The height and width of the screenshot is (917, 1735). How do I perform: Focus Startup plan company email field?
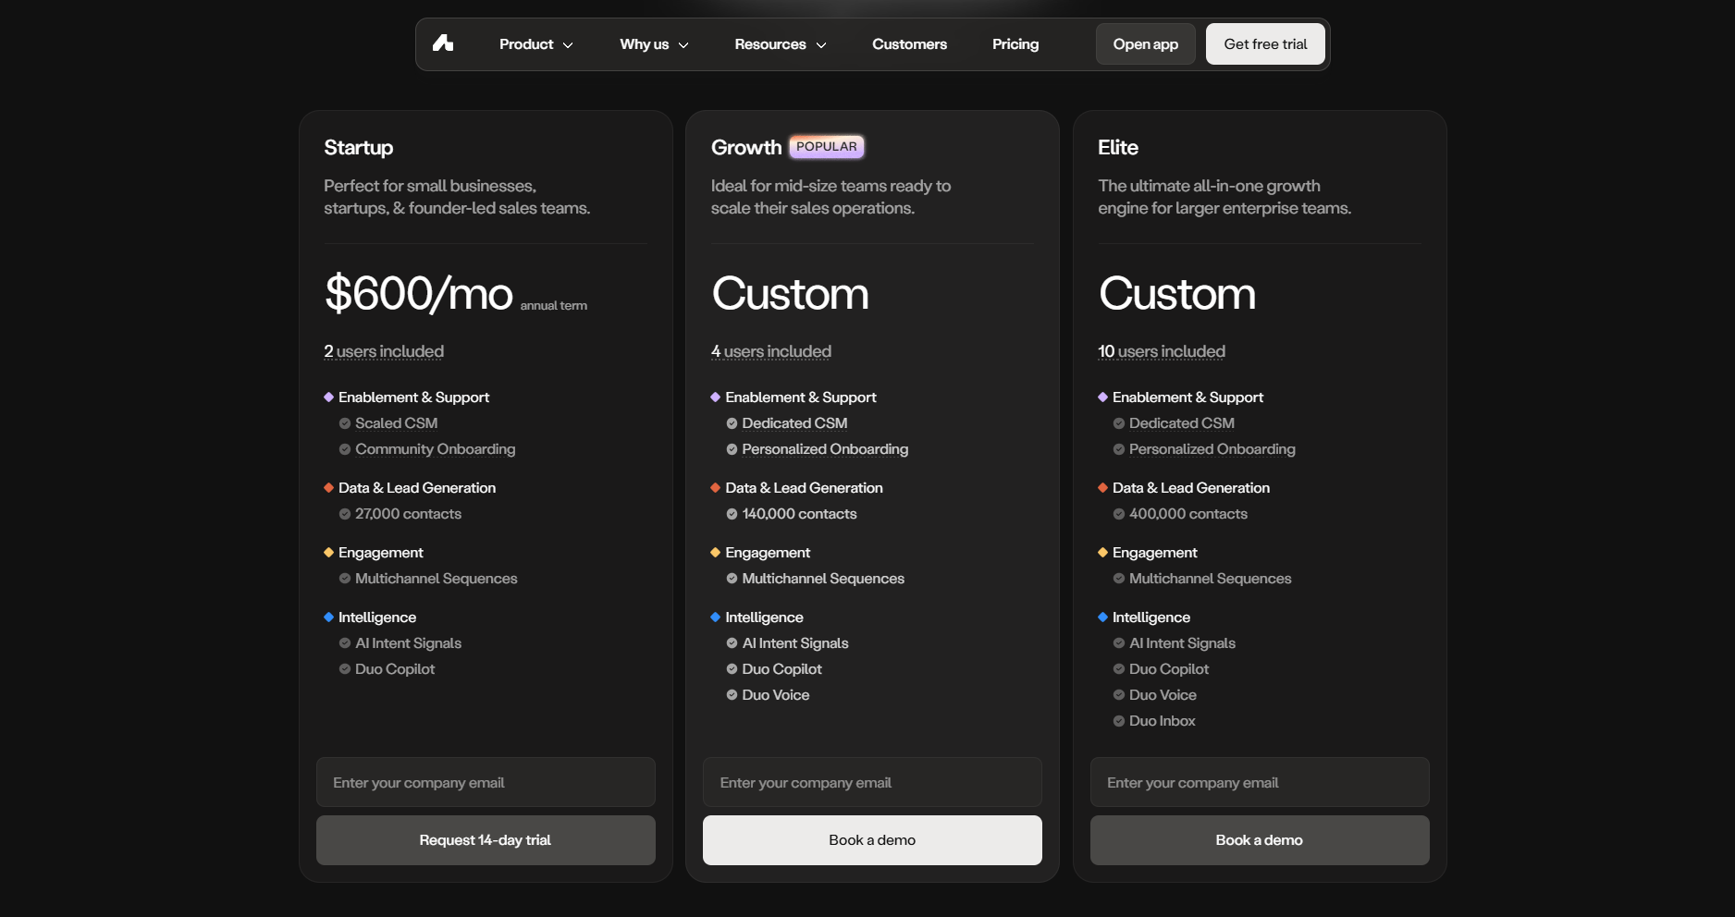486,782
